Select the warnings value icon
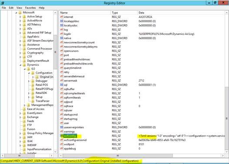Image resolution: width=229 pixels, height=164 pixels. tap(62, 131)
